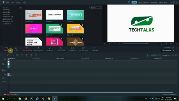Open the Split Screen tab
This screenshot has height=101, width=179.
point(84,49)
